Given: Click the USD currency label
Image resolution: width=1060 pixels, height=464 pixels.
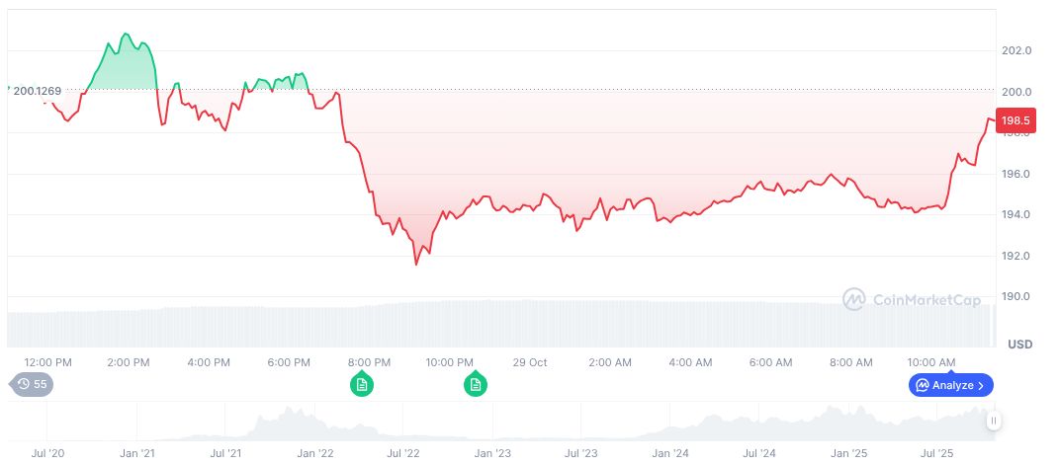Looking at the screenshot, I should 1019,344.
